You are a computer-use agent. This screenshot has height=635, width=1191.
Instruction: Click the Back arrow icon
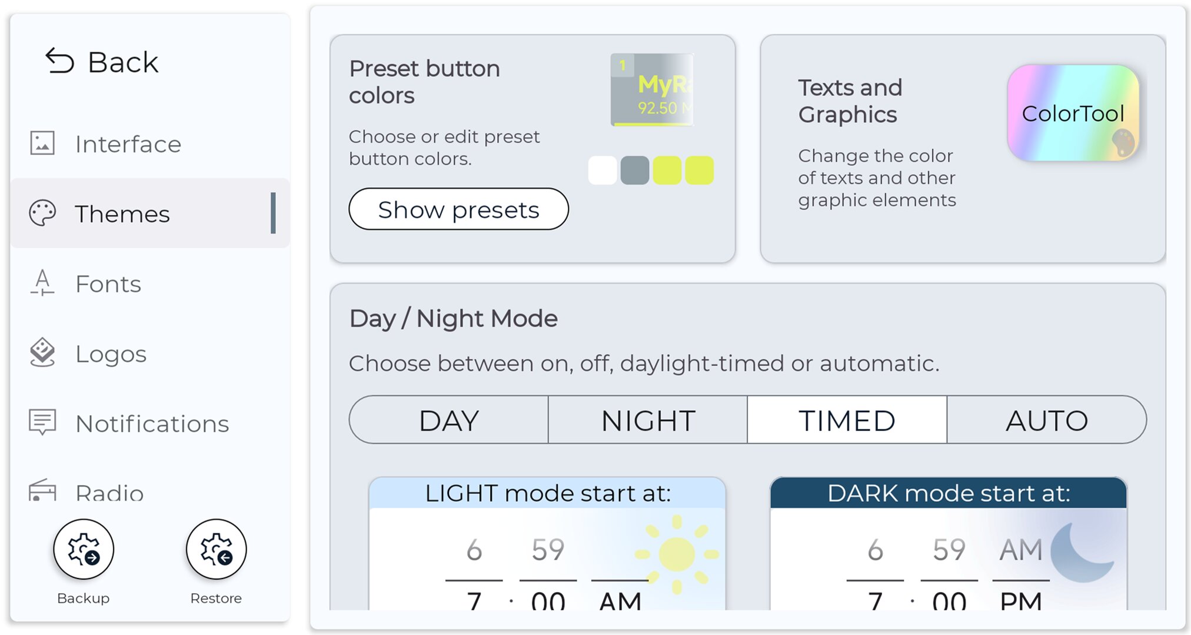59,61
